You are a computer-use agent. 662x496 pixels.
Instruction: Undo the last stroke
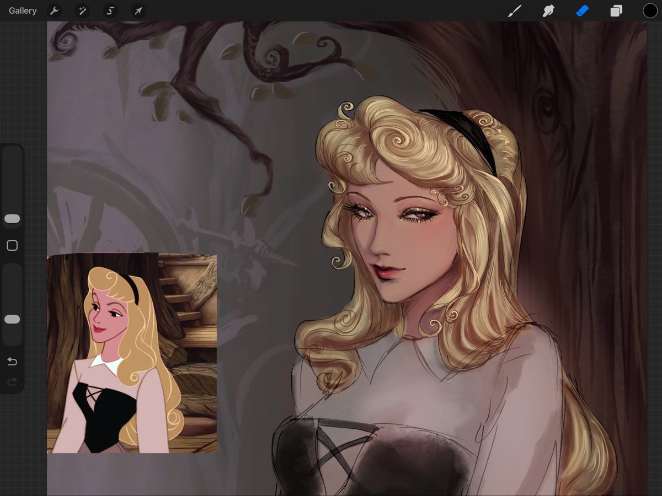click(12, 362)
